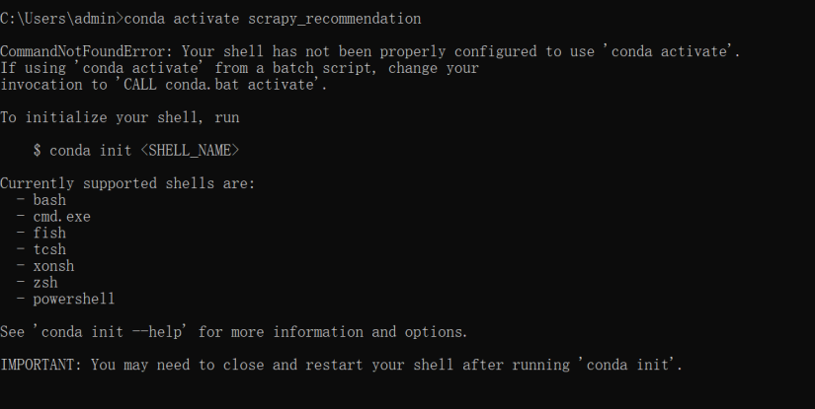Click the 'conda init --help' text
This screenshot has width=815, height=409.
111,332
